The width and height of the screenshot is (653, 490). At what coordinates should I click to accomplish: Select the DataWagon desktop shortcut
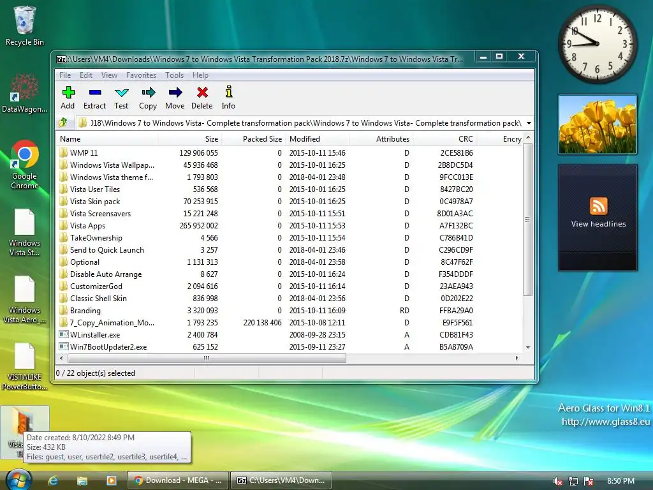click(x=24, y=93)
